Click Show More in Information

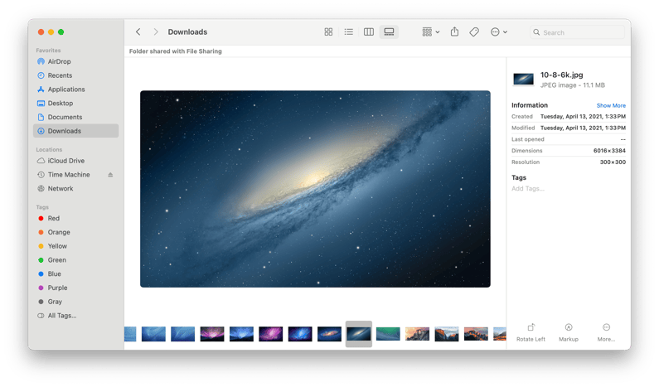[611, 105]
